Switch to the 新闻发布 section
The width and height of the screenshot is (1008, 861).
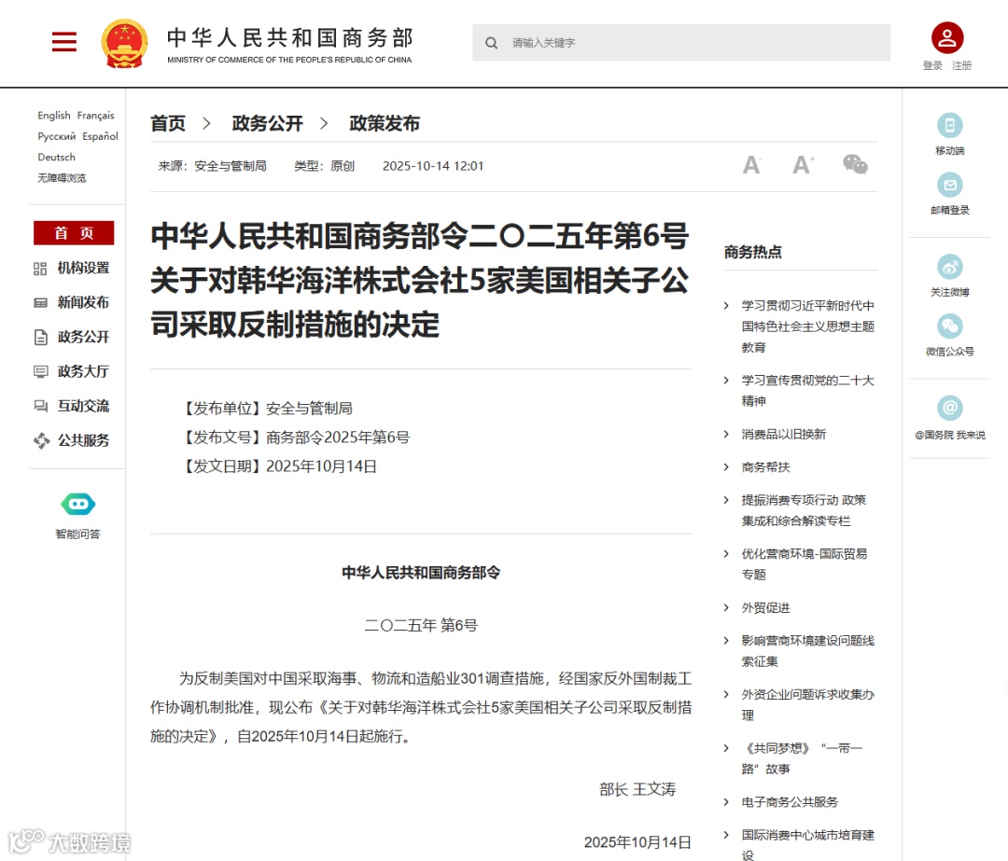coord(83,302)
